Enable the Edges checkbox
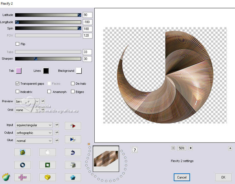235x184 pixels. tap(73, 92)
